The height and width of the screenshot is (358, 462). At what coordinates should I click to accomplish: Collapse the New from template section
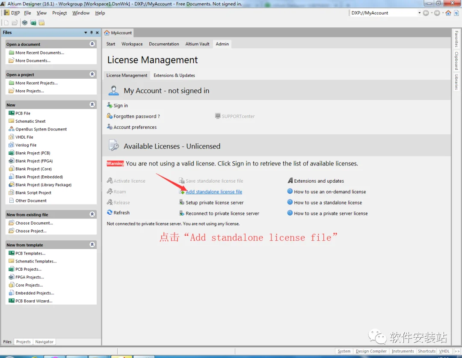point(92,245)
